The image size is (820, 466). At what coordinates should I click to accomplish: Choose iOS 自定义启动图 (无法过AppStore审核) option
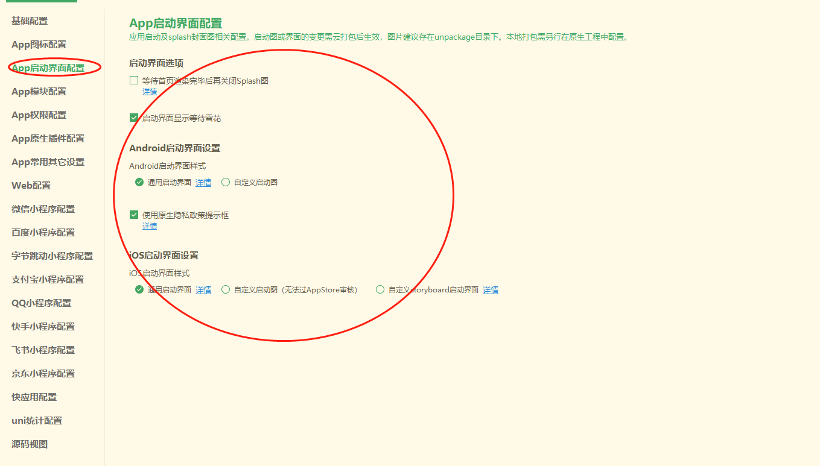pos(226,289)
